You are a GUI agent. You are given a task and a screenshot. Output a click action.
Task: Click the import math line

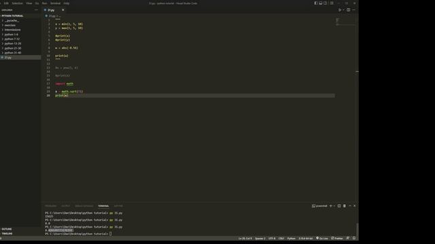point(64,83)
